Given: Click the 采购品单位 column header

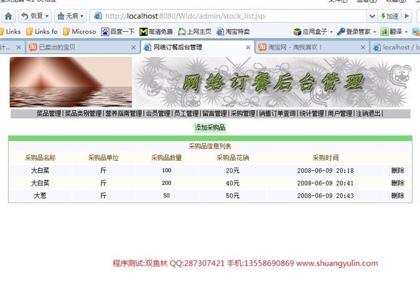Looking at the screenshot, I should point(103,158).
